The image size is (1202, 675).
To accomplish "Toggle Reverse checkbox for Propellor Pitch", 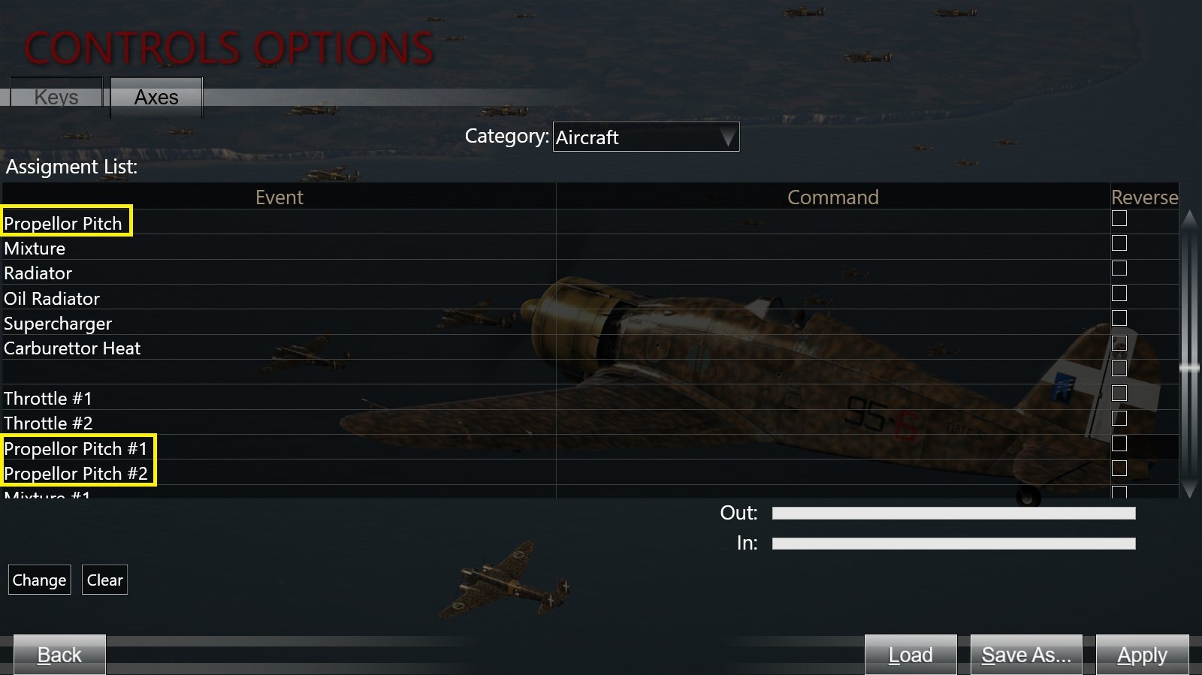I will (x=1119, y=218).
